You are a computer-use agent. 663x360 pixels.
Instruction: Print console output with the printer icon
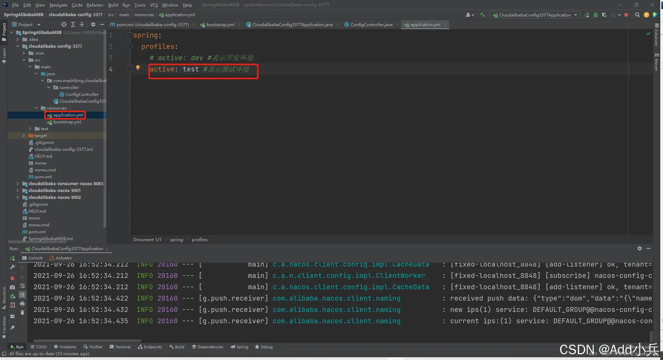tap(22, 304)
